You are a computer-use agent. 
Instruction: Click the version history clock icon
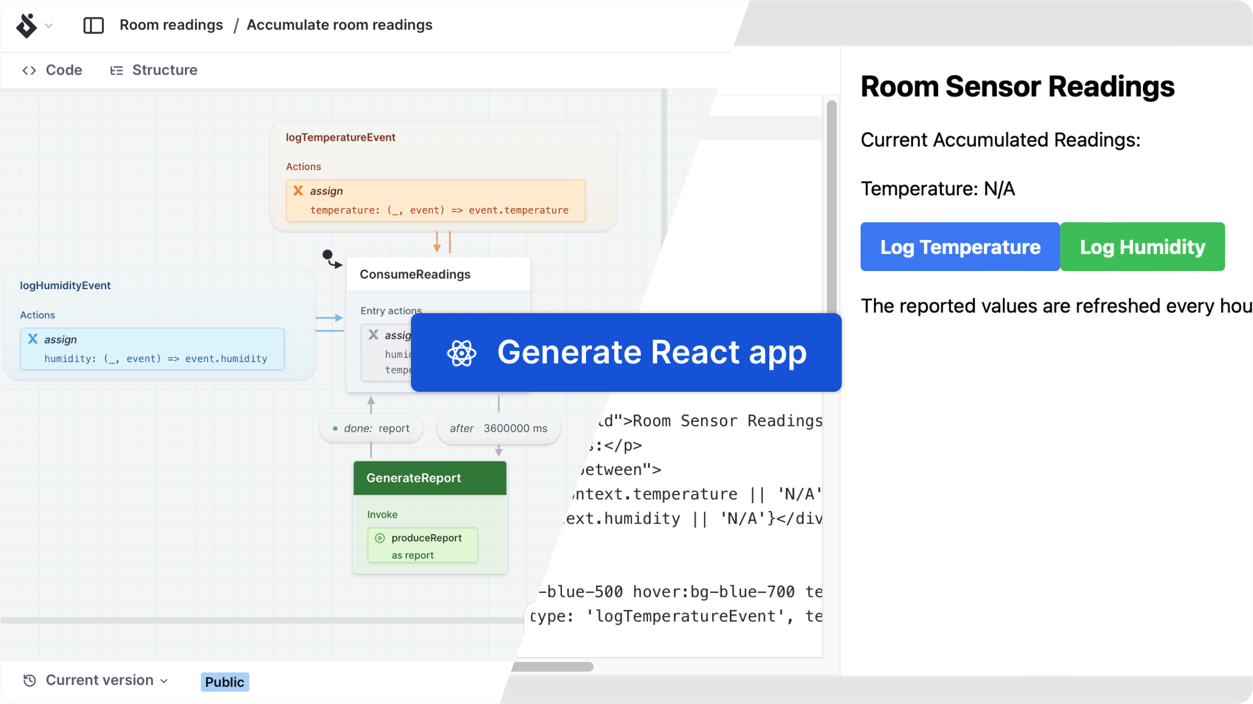point(29,680)
